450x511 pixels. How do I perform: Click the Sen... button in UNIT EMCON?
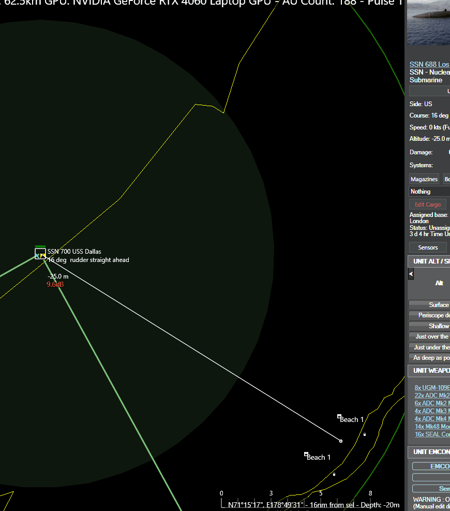pos(431,489)
